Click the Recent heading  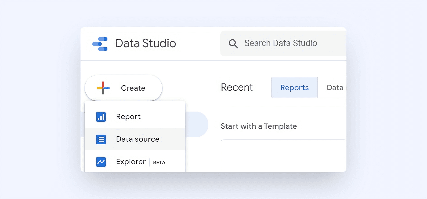tap(237, 87)
